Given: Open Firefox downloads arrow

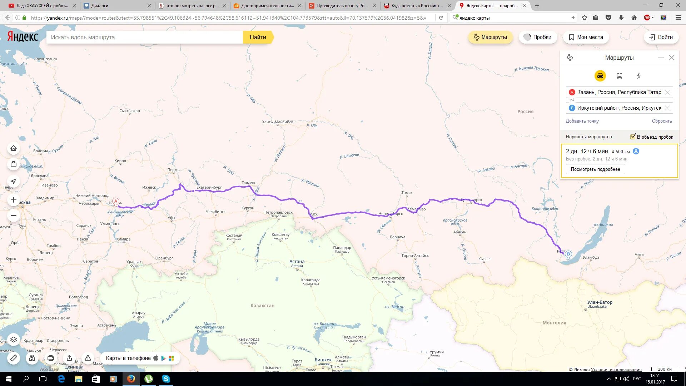Looking at the screenshot, I should (x=621, y=18).
